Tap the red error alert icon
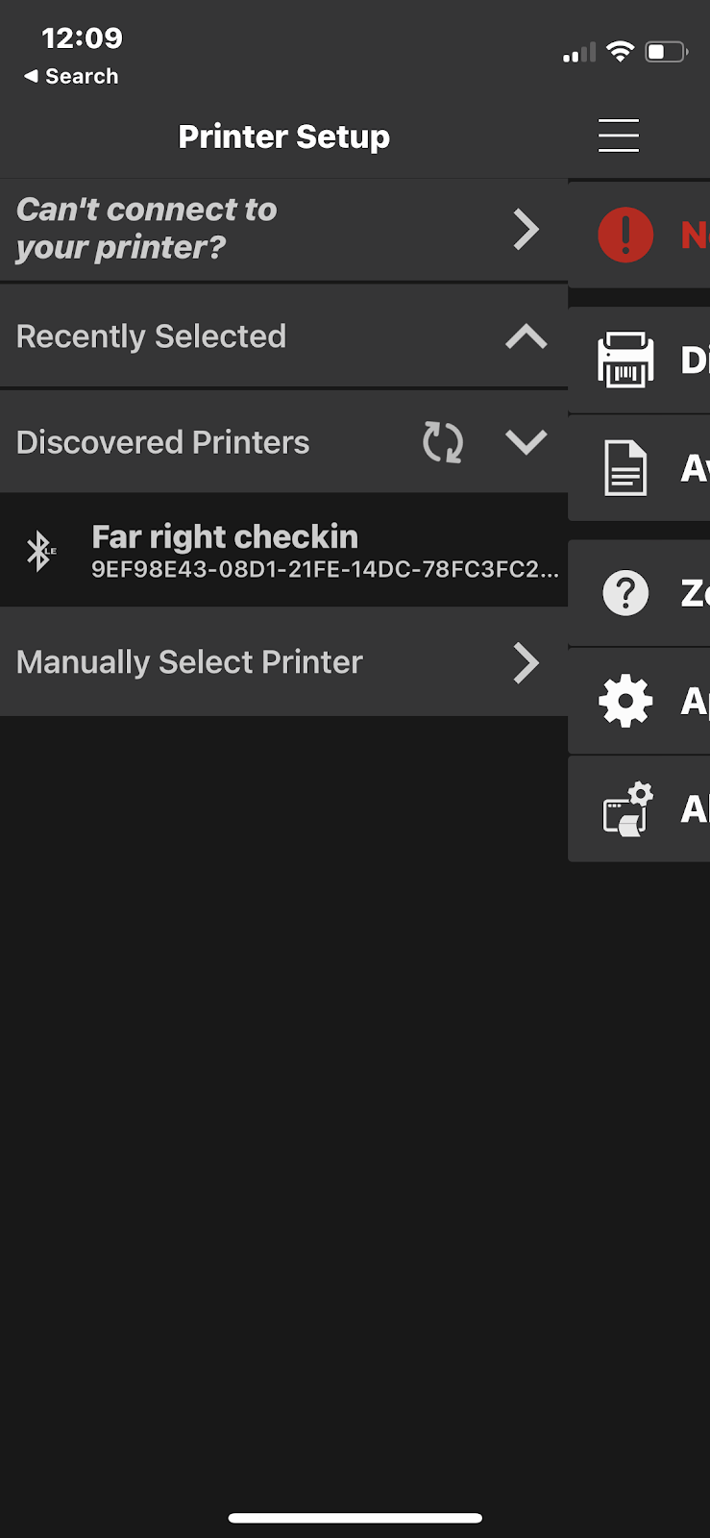The image size is (710, 1538). [x=625, y=235]
